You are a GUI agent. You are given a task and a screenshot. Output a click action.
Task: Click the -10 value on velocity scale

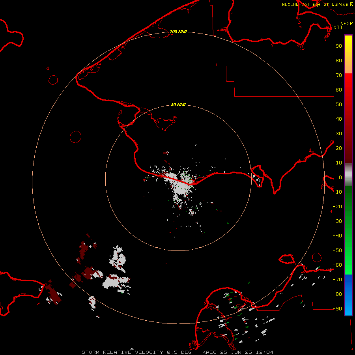pos(337,192)
